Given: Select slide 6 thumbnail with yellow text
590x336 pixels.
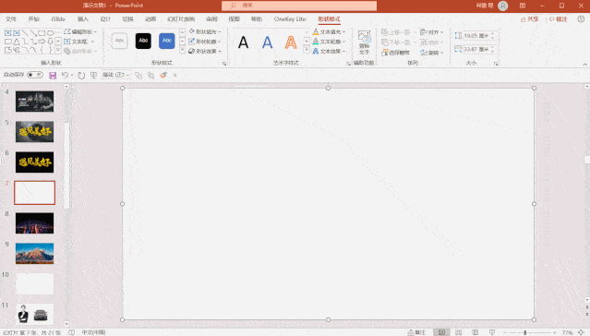Looking at the screenshot, I should [x=34, y=162].
